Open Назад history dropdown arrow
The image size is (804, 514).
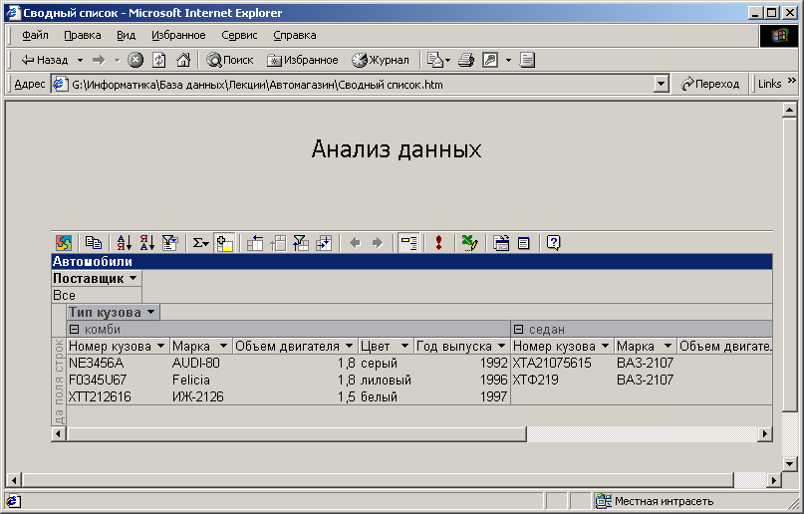(80, 60)
